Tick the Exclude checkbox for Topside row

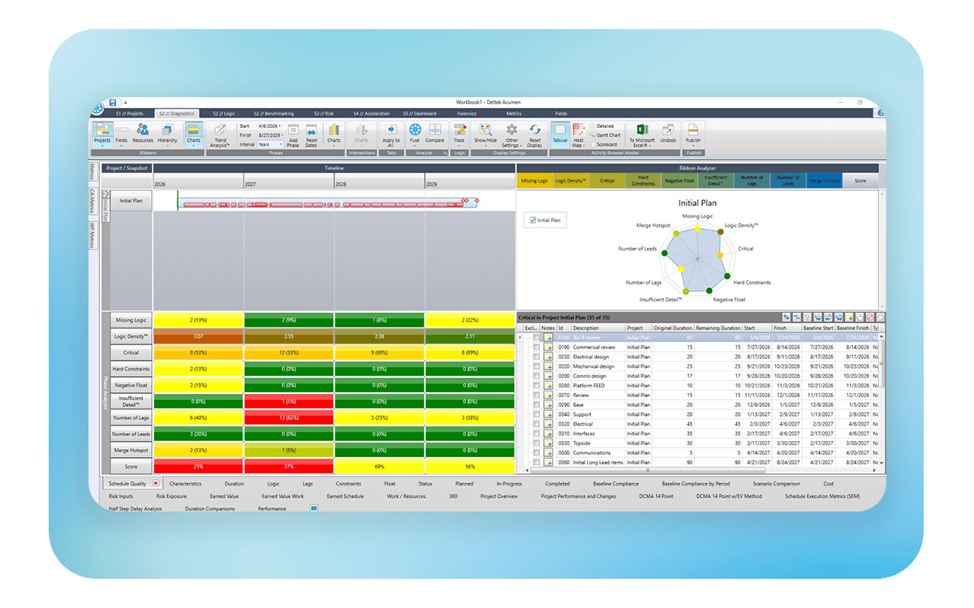coord(536,443)
